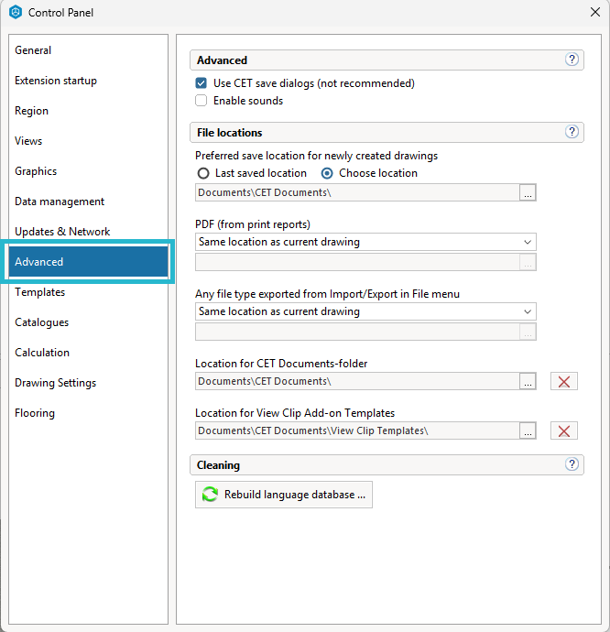The height and width of the screenshot is (632, 610).
Task: Click Rebuild language database button
Action: pos(284,495)
